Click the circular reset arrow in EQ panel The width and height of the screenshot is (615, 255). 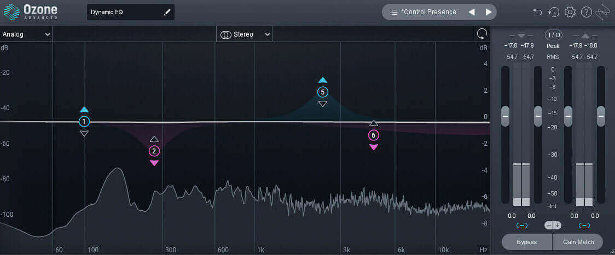(481, 34)
